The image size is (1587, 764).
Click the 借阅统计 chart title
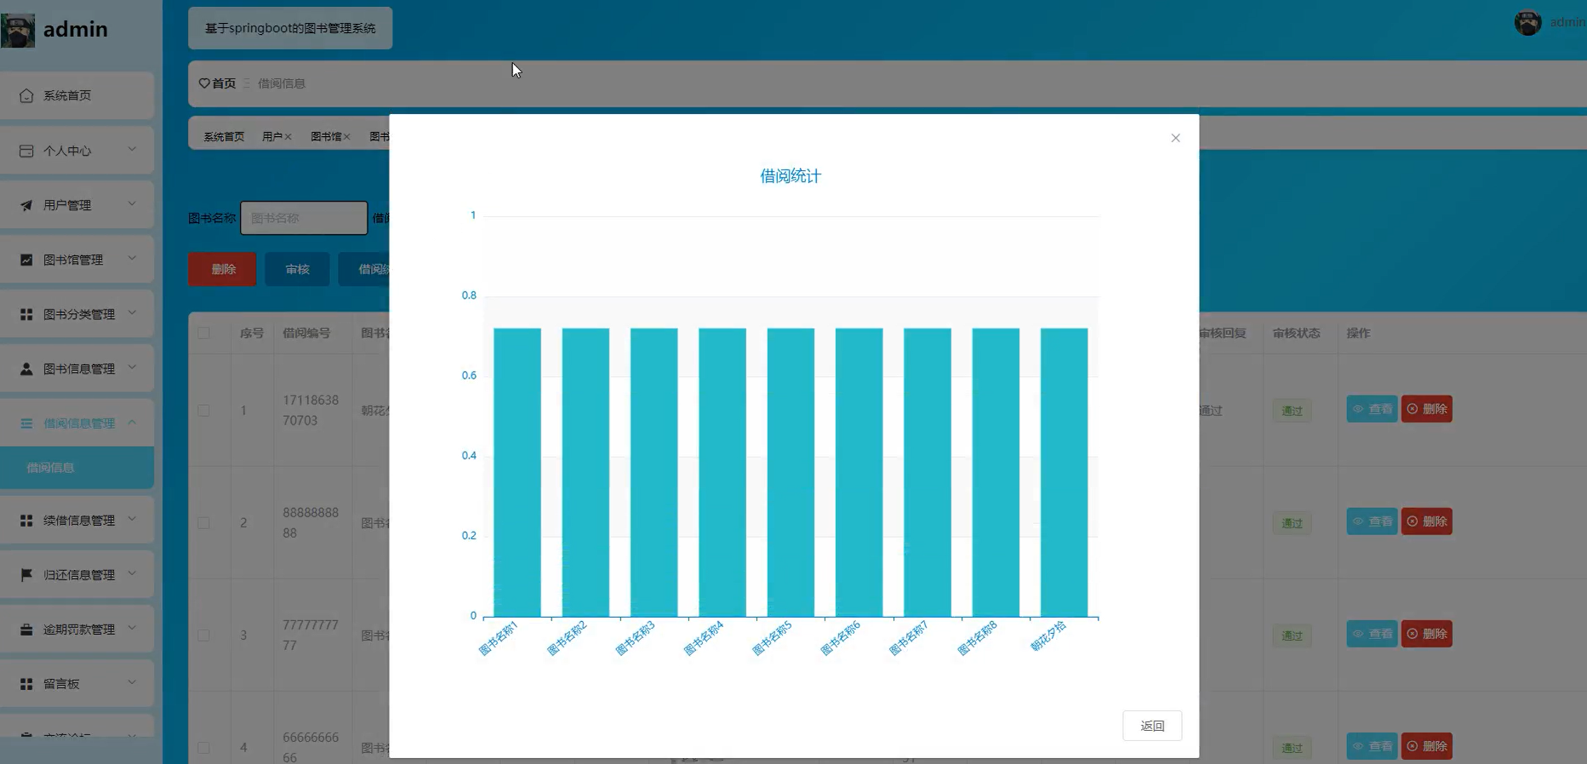coord(791,176)
